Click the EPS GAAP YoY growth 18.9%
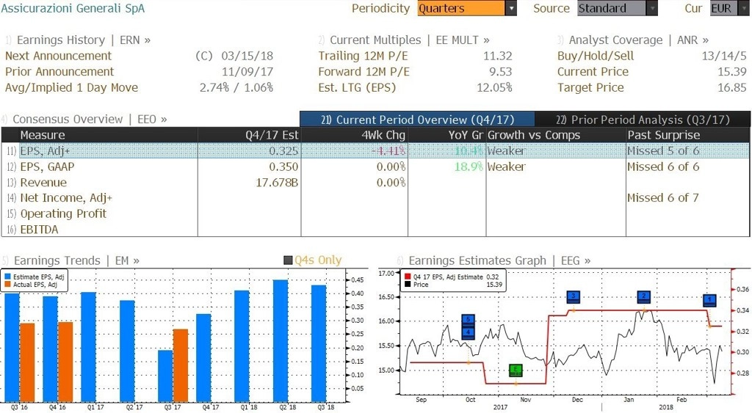 coord(469,167)
